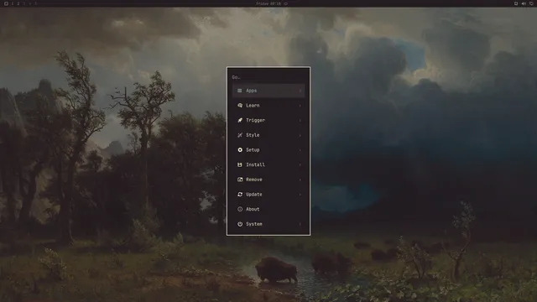The width and height of the screenshot is (537, 302).
Task: Click the Remove icon in the menu
Action: coord(240,180)
